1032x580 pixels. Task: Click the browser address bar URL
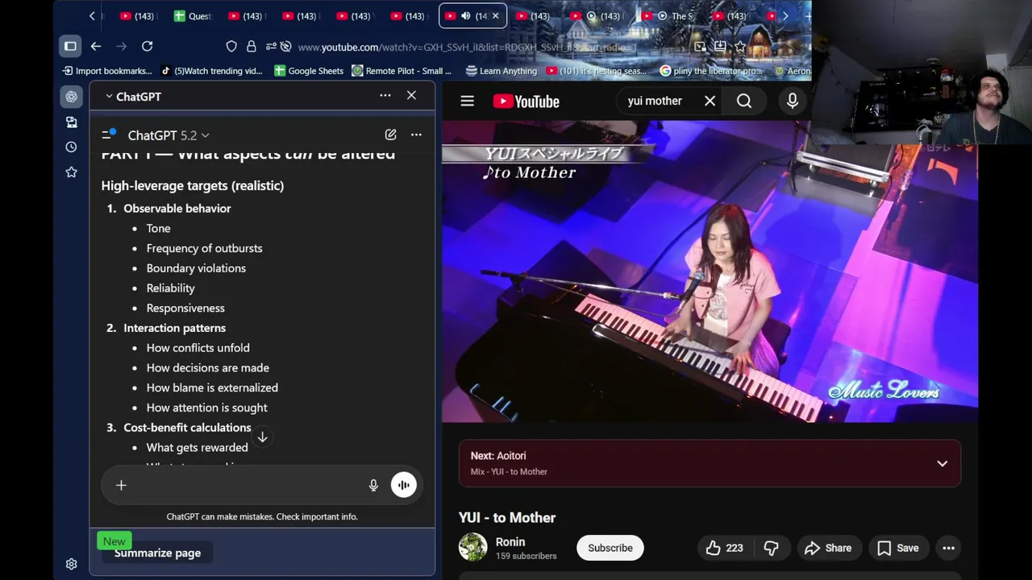tap(466, 47)
